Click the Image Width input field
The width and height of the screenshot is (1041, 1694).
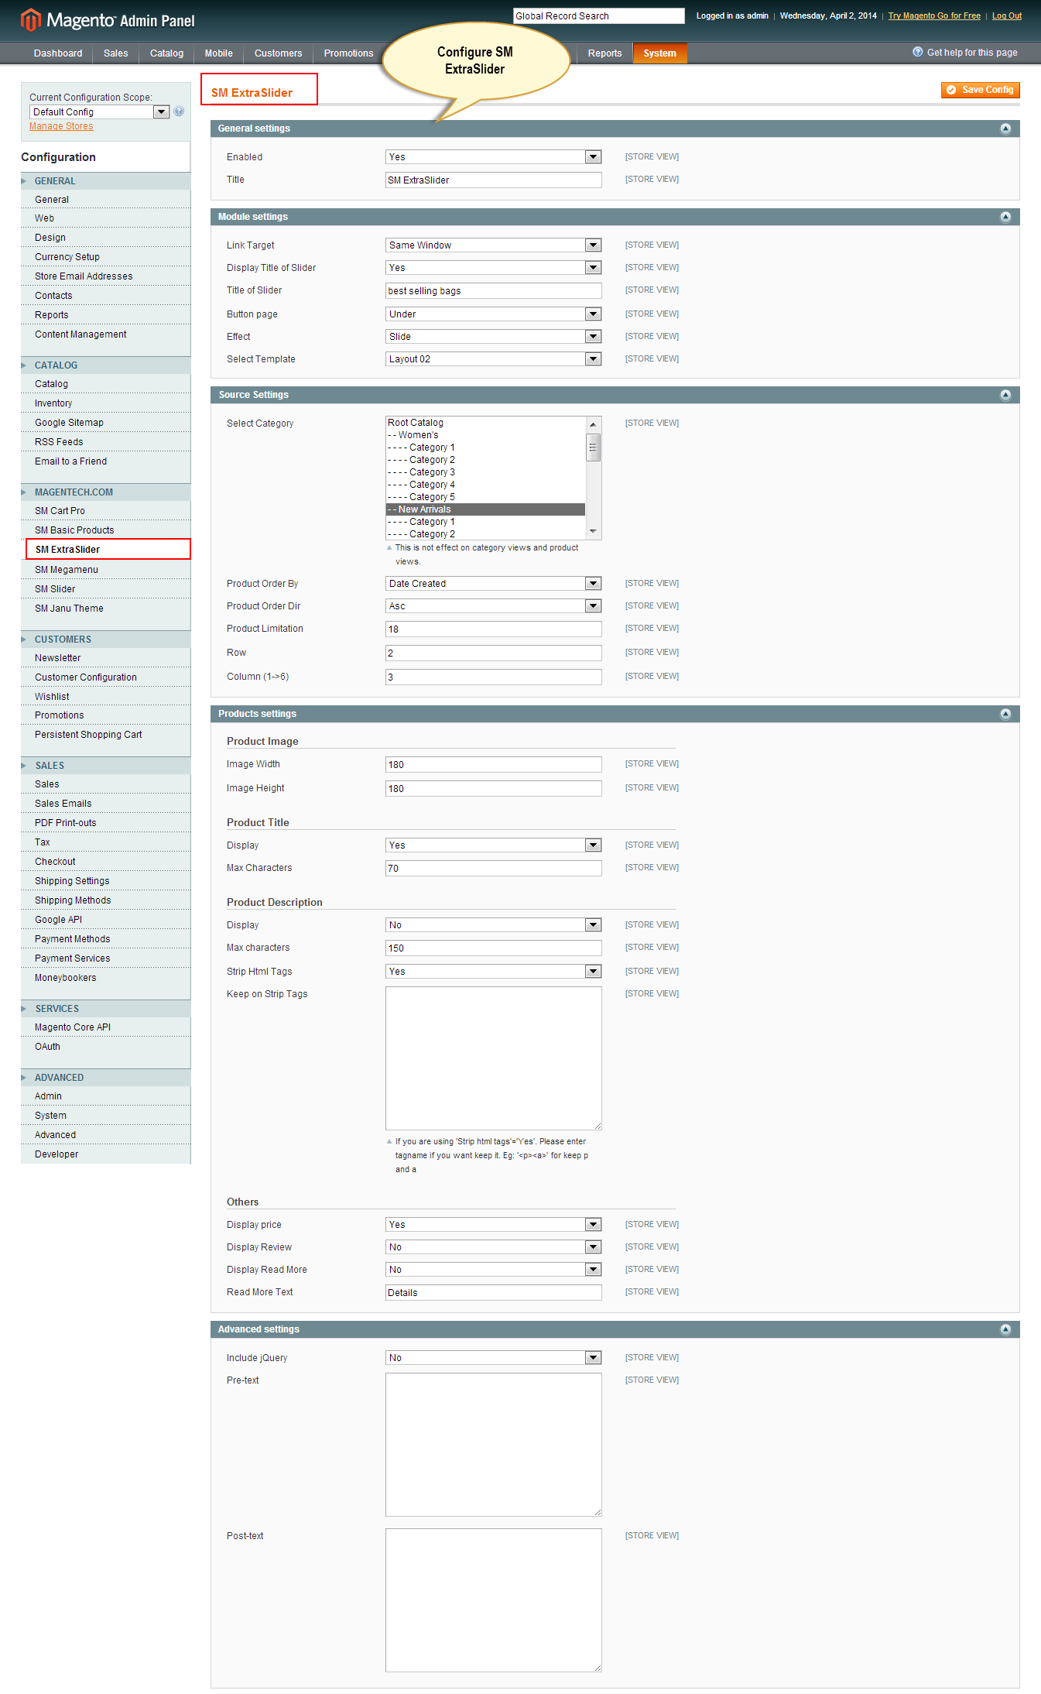(494, 765)
